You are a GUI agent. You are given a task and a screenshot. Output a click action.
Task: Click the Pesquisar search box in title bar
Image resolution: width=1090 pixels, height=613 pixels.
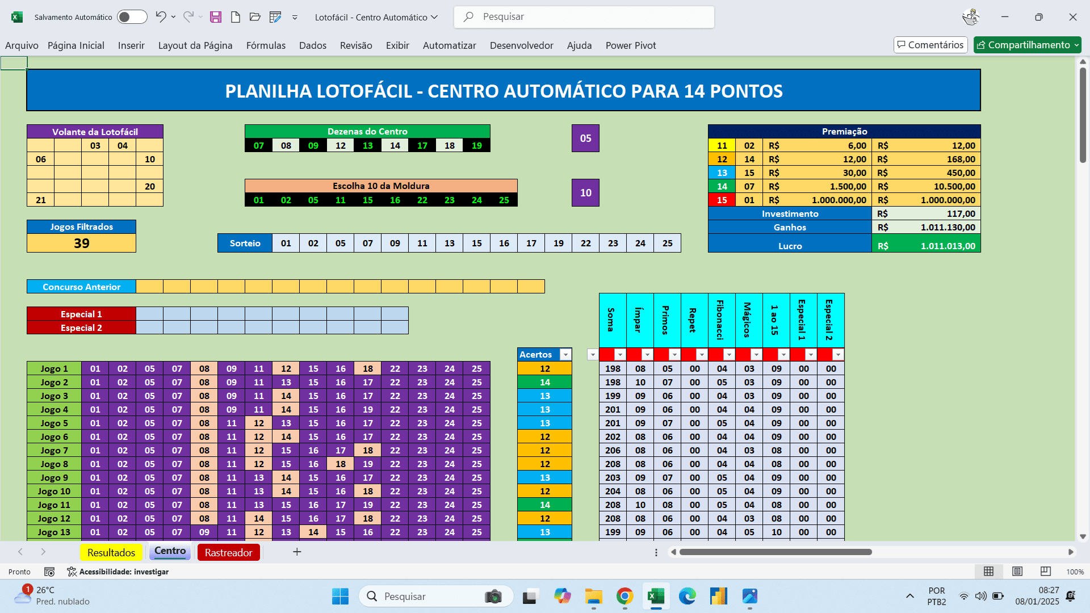coord(584,17)
